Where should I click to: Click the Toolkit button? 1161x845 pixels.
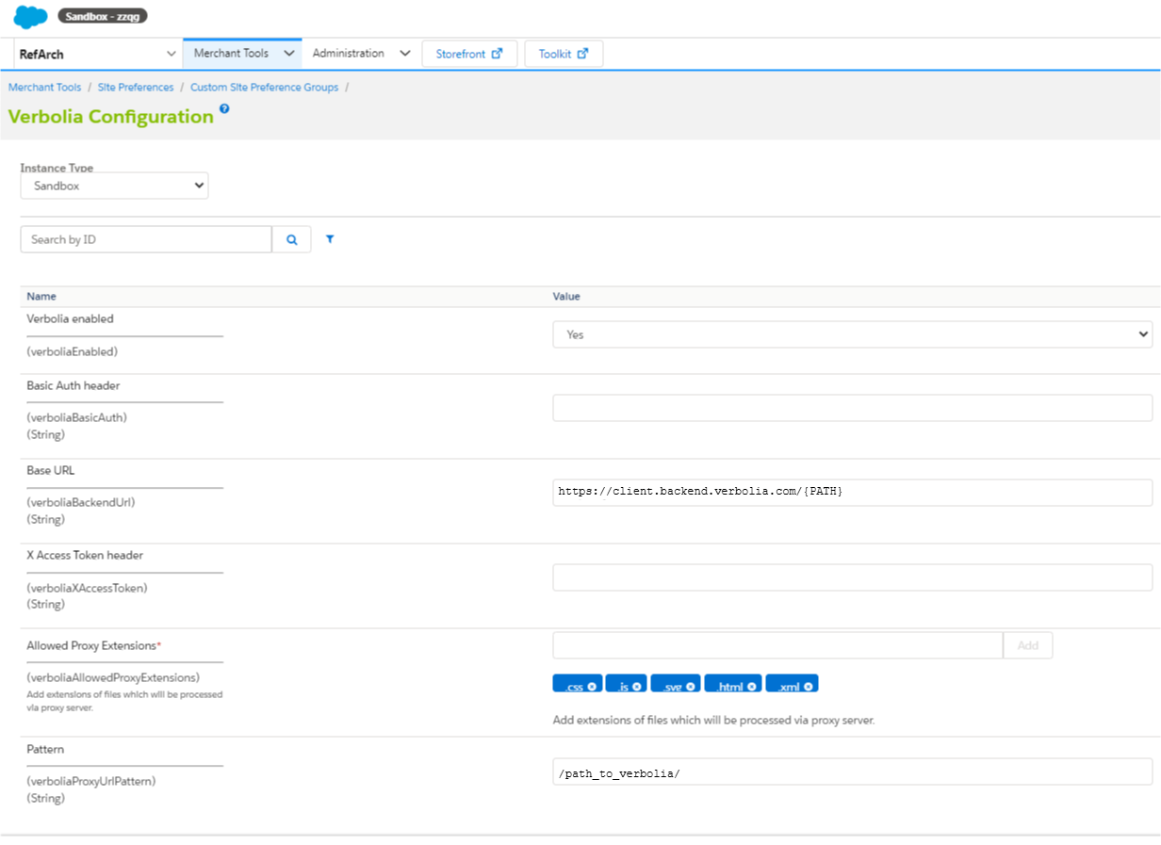click(x=564, y=55)
